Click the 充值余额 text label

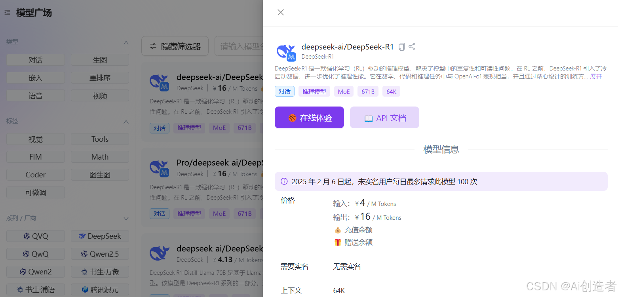pos(359,230)
